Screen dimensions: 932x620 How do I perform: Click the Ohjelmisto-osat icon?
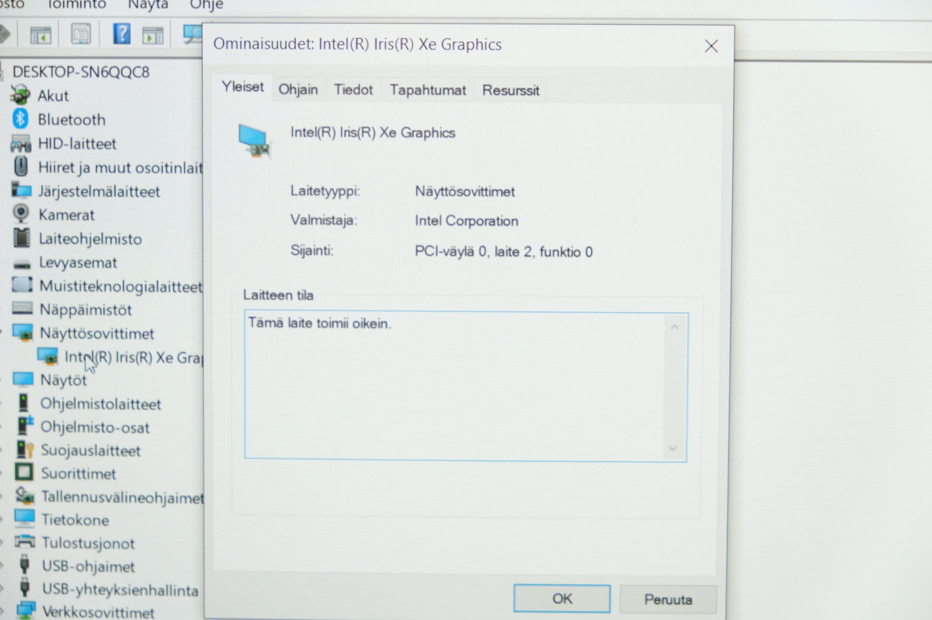25,426
